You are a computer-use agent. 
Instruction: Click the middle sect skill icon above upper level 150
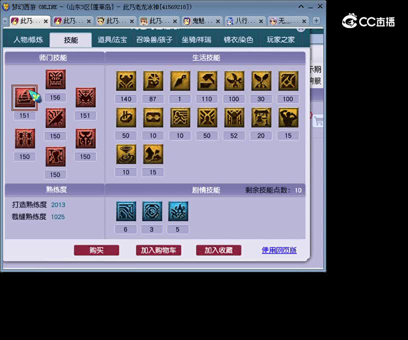55,118
